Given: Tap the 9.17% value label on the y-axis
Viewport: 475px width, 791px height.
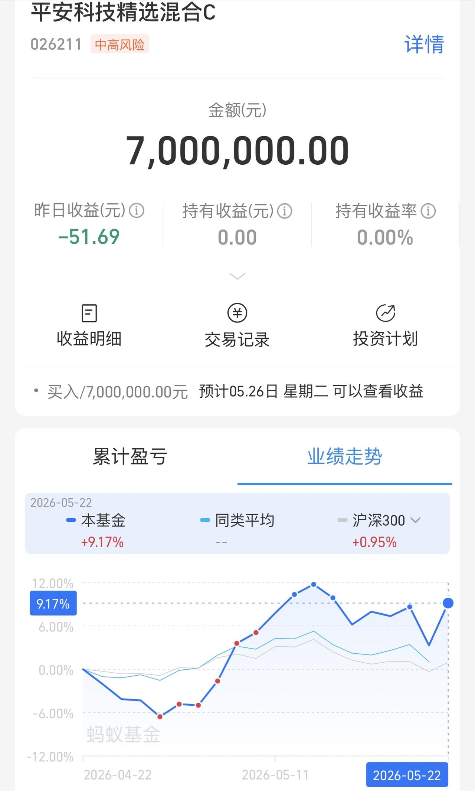Looking at the screenshot, I should 53,604.
